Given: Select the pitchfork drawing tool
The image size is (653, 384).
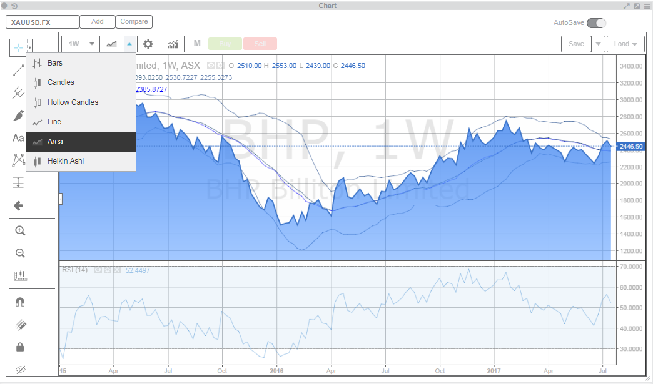Looking at the screenshot, I should tap(18, 92).
